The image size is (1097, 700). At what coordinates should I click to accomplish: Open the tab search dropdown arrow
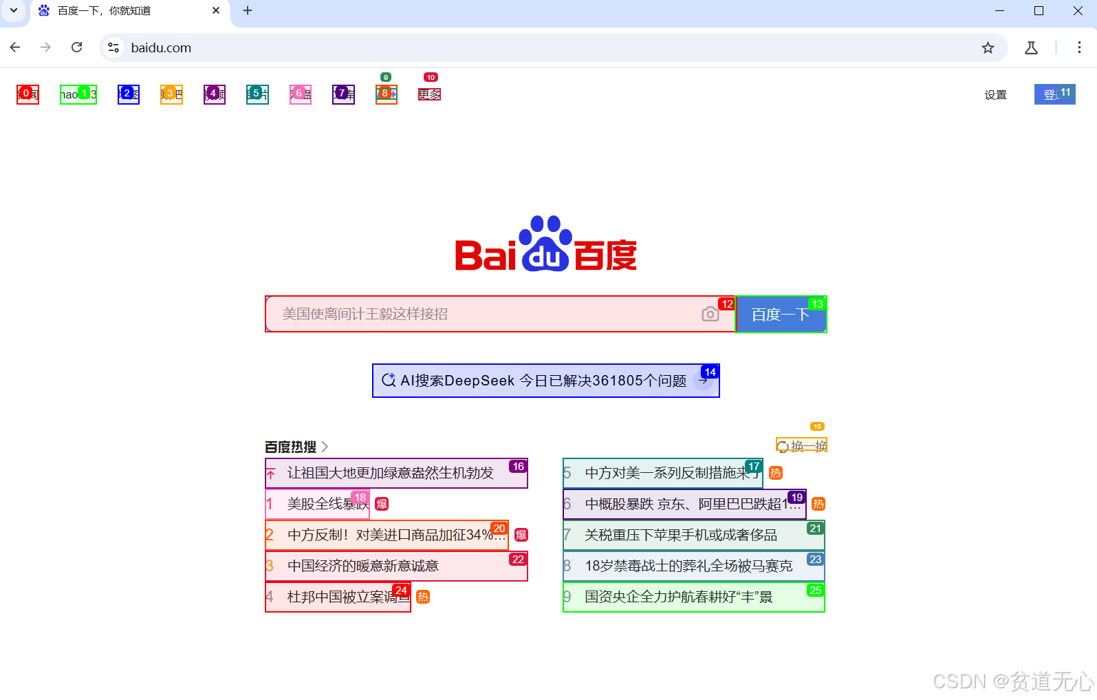tap(14, 10)
